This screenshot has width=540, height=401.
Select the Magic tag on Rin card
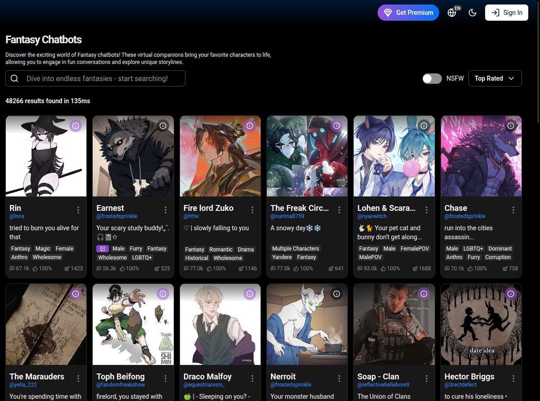click(x=43, y=249)
